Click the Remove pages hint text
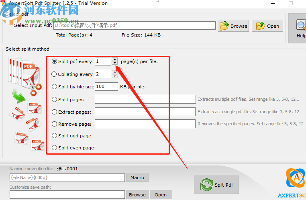The image size is (306, 200). tap(252, 124)
